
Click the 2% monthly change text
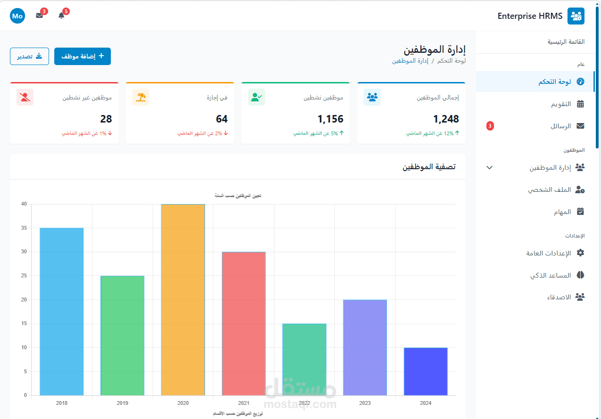(x=203, y=133)
